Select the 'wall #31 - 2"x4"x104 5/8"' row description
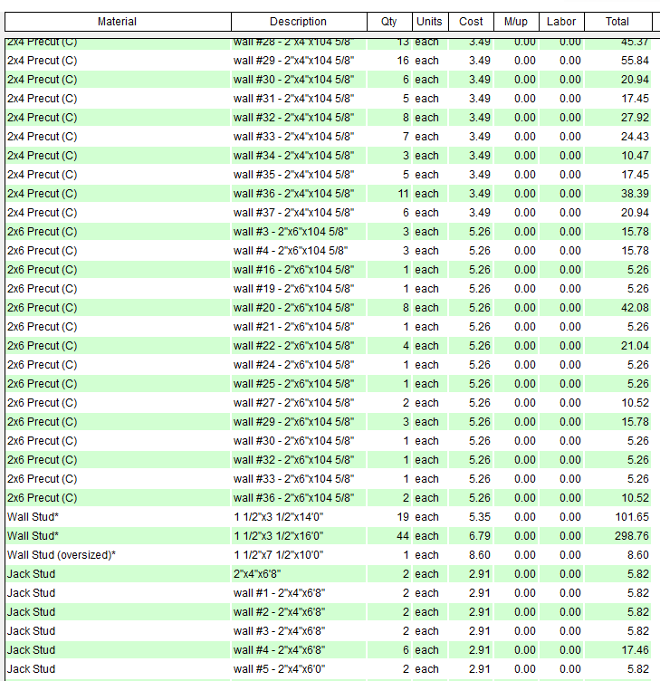This screenshot has width=660, height=681. (x=299, y=99)
